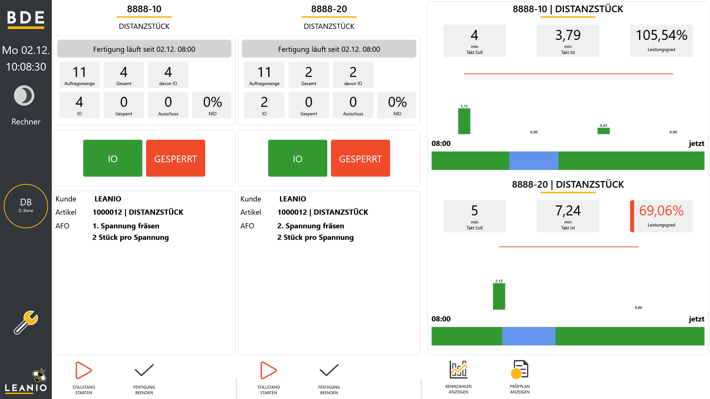The image size is (710, 399).
Task: Click the 8888-20 | DISTANZSTÜCK chart title
Action: [568, 184]
